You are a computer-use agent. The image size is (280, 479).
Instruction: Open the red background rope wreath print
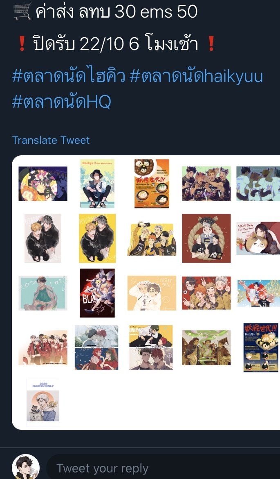tap(206, 238)
